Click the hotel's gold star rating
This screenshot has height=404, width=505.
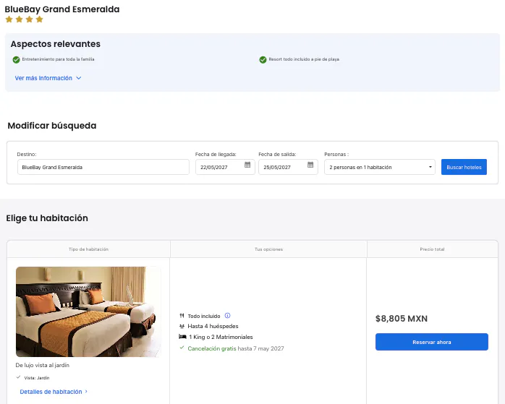point(24,20)
